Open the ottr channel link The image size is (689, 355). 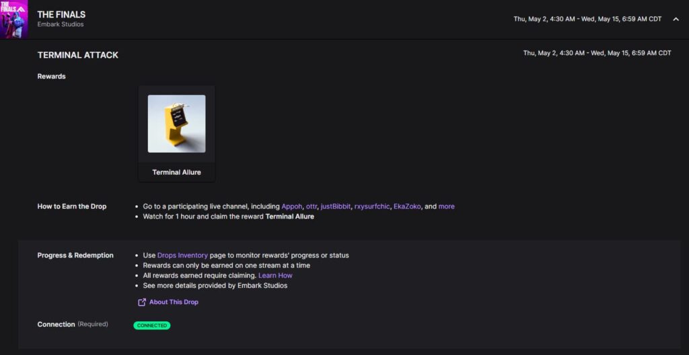pyautogui.click(x=311, y=206)
